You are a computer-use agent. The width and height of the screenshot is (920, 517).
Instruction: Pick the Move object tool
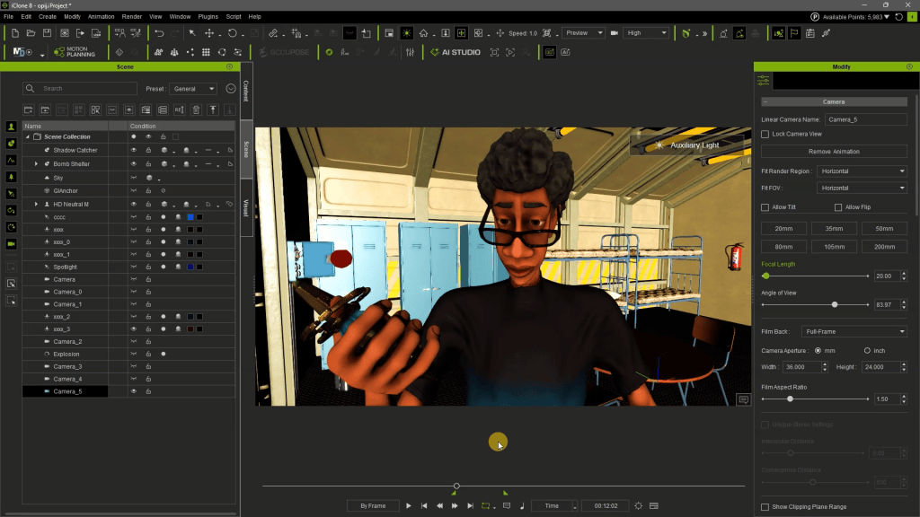pos(208,33)
